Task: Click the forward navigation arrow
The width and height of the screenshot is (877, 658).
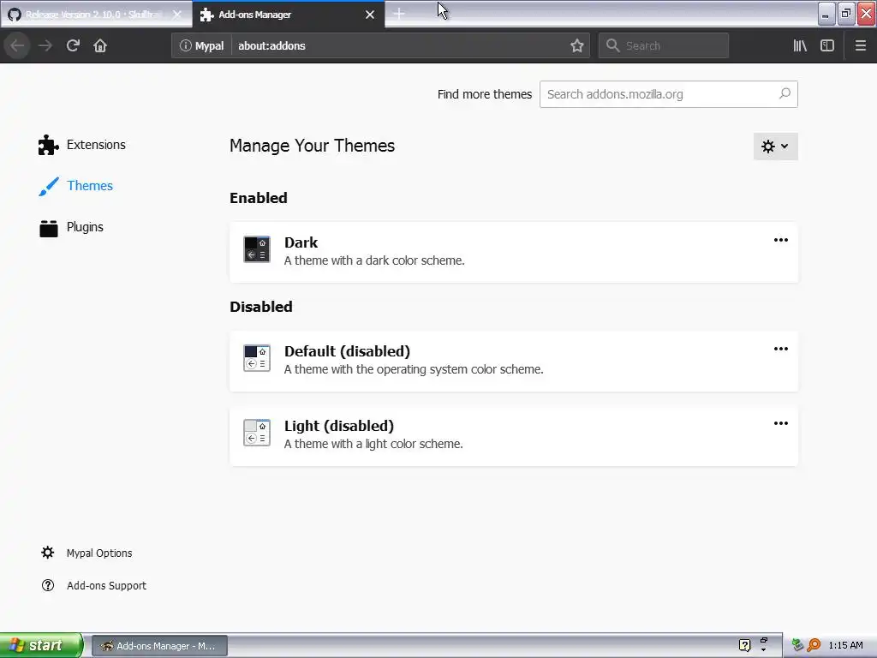Action: pyautogui.click(x=45, y=45)
